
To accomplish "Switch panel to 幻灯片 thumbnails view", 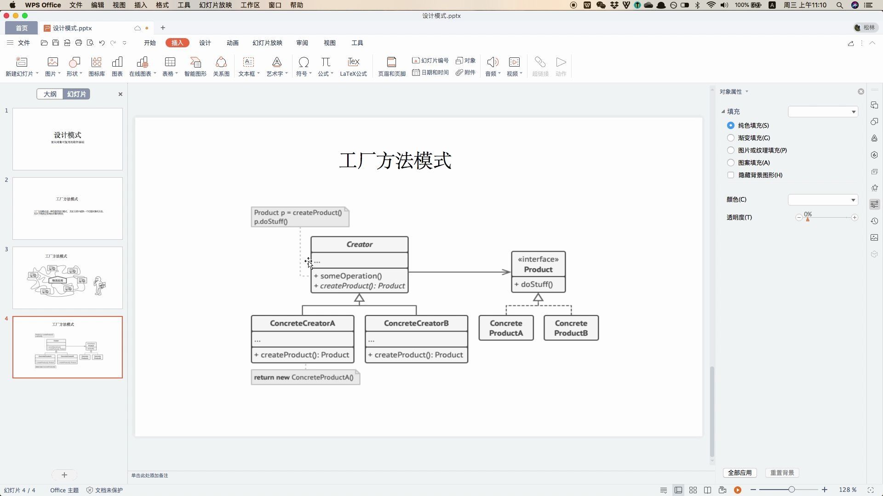I will coord(76,94).
